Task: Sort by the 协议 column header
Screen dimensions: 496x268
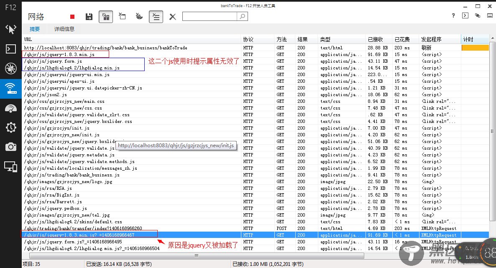Action: point(257,39)
